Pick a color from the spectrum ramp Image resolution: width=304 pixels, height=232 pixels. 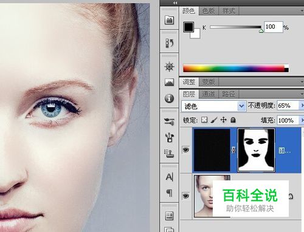point(236,68)
